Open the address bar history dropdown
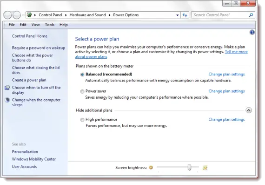Screen dimensions: 265x185 pyautogui.click(x=177, y=15)
